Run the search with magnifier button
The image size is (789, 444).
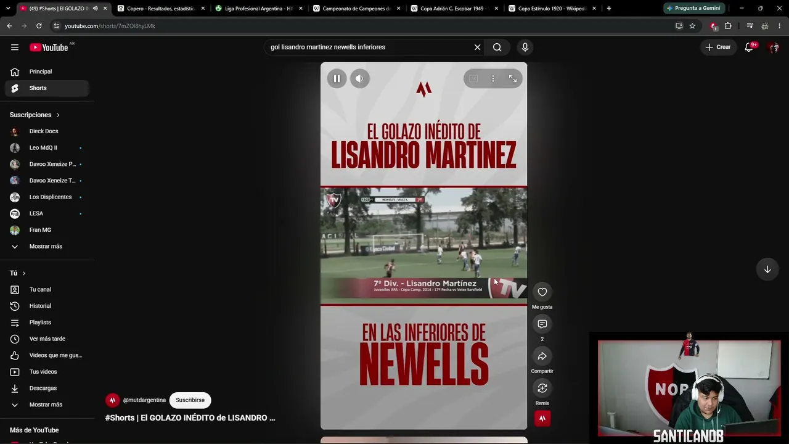[x=497, y=47]
